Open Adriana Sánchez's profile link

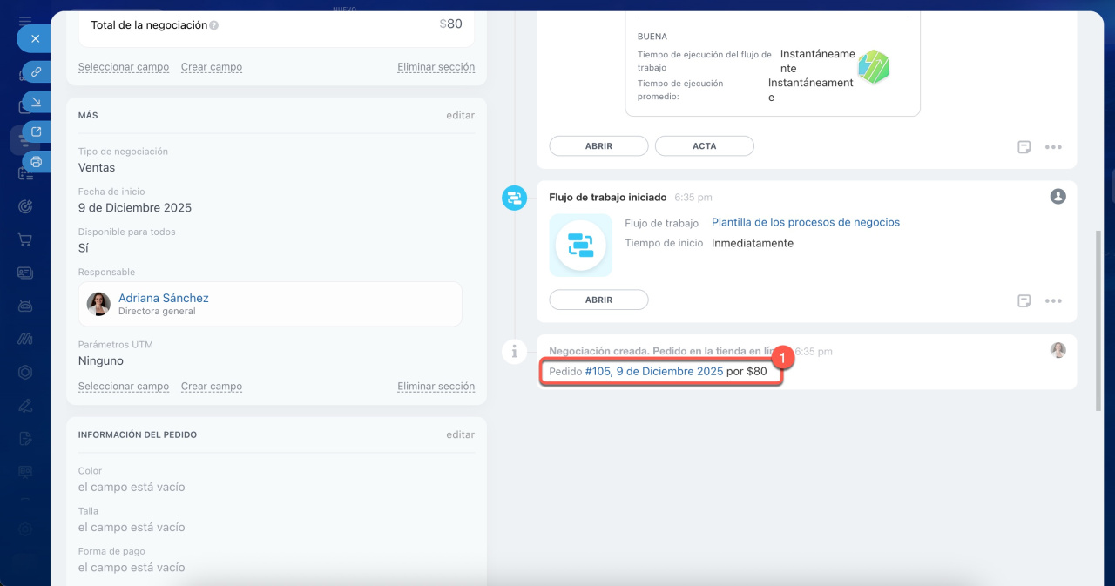tap(163, 298)
